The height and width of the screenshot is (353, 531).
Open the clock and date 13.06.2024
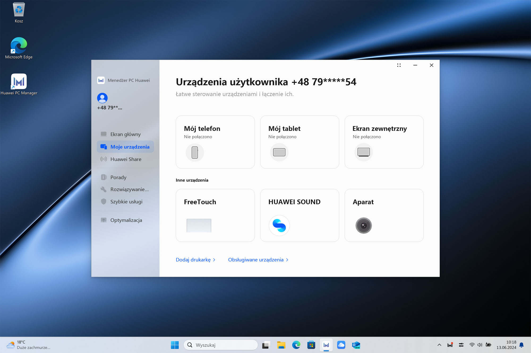pyautogui.click(x=506, y=345)
